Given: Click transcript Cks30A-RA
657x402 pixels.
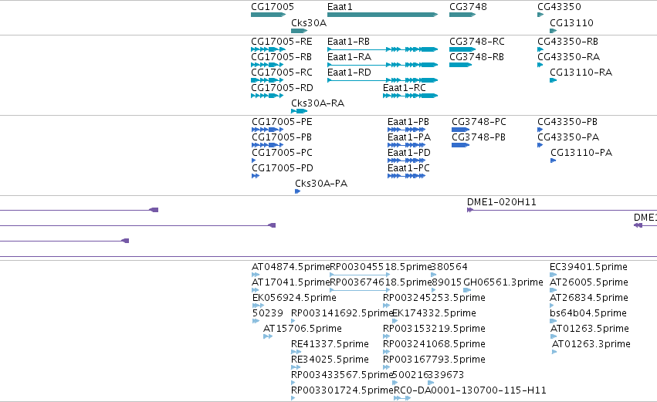Looking at the screenshot, I should point(317,103).
